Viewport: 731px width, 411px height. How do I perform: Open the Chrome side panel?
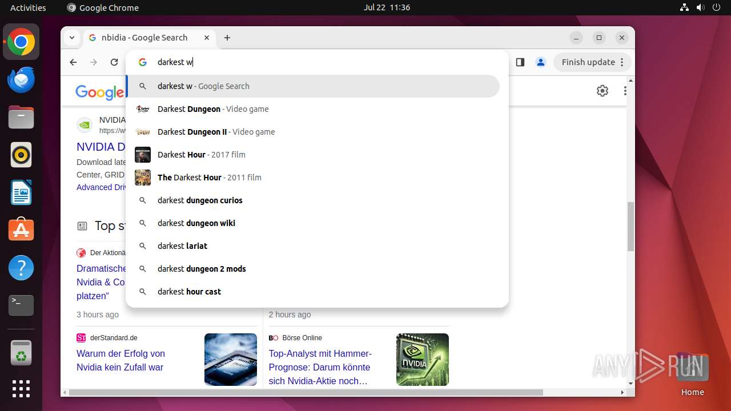click(520, 62)
